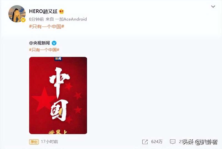Screen dimensions: 222x149
Task: Click the 头条 @扒邮者 watermark
Action: click(x=200, y=142)
